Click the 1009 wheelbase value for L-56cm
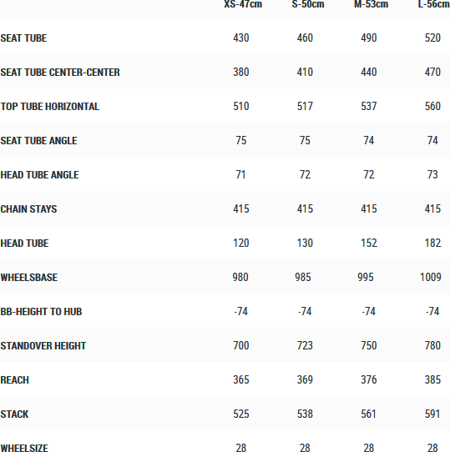 pyautogui.click(x=431, y=277)
